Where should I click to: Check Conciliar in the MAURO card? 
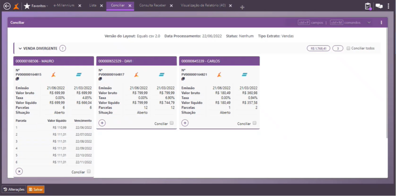(88, 171)
